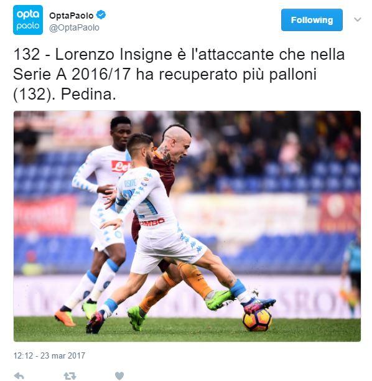
Task: Open the Opta Paolo profile avatar
Action: coord(28,20)
